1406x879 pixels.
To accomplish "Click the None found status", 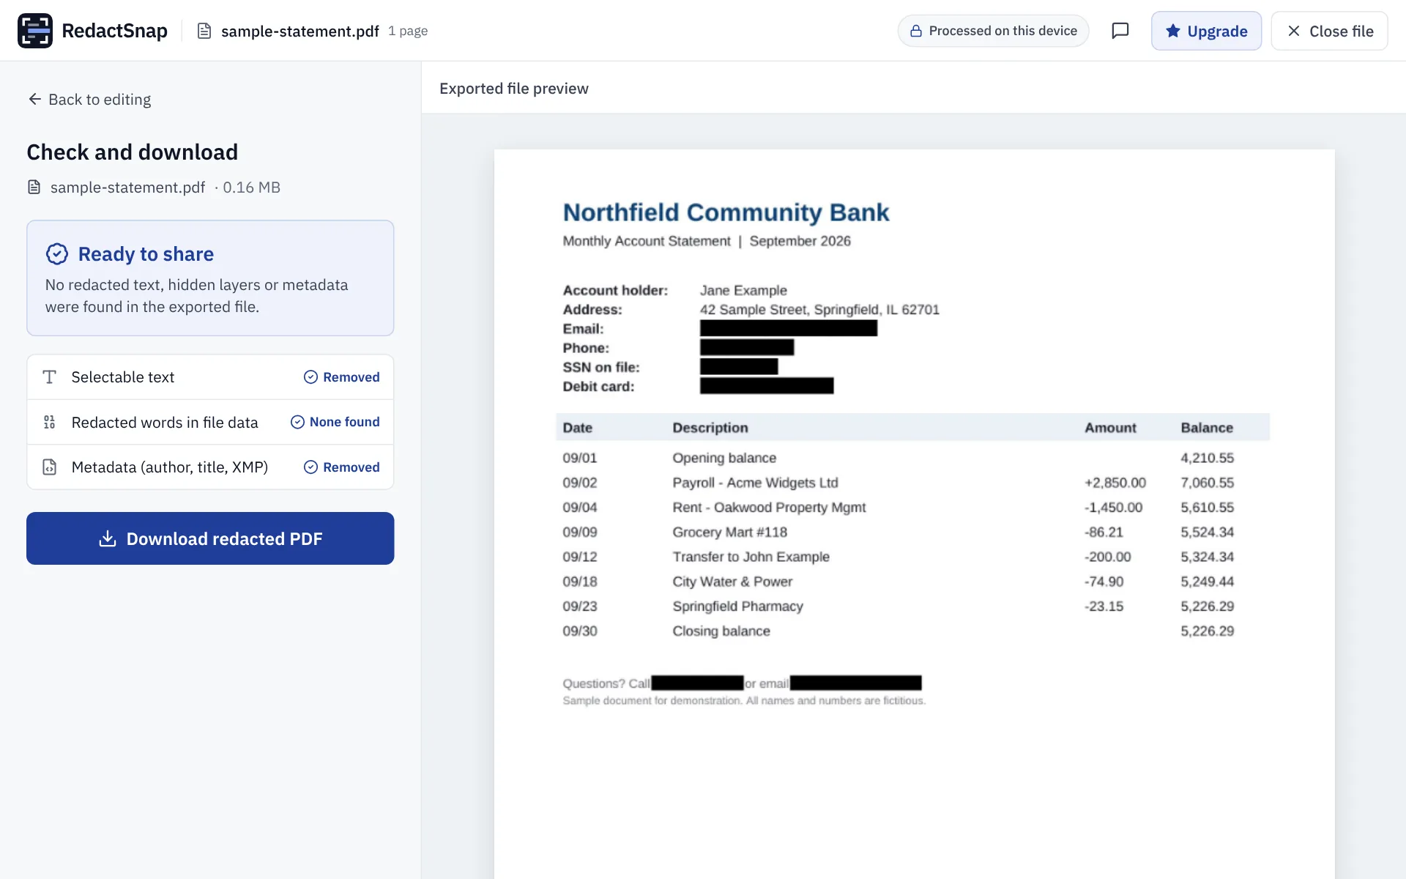I will click(x=335, y=422).
